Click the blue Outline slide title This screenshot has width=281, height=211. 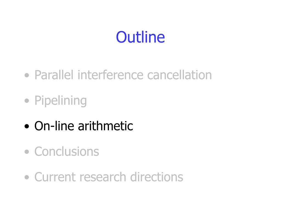(x=140, y=37)
